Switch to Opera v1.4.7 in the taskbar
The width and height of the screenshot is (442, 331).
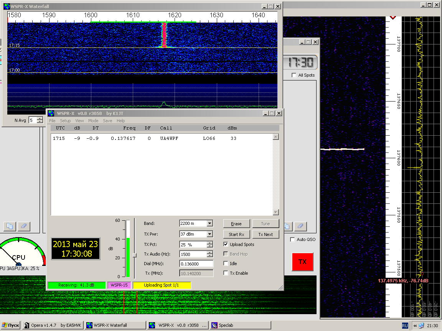tap(52, 325)
